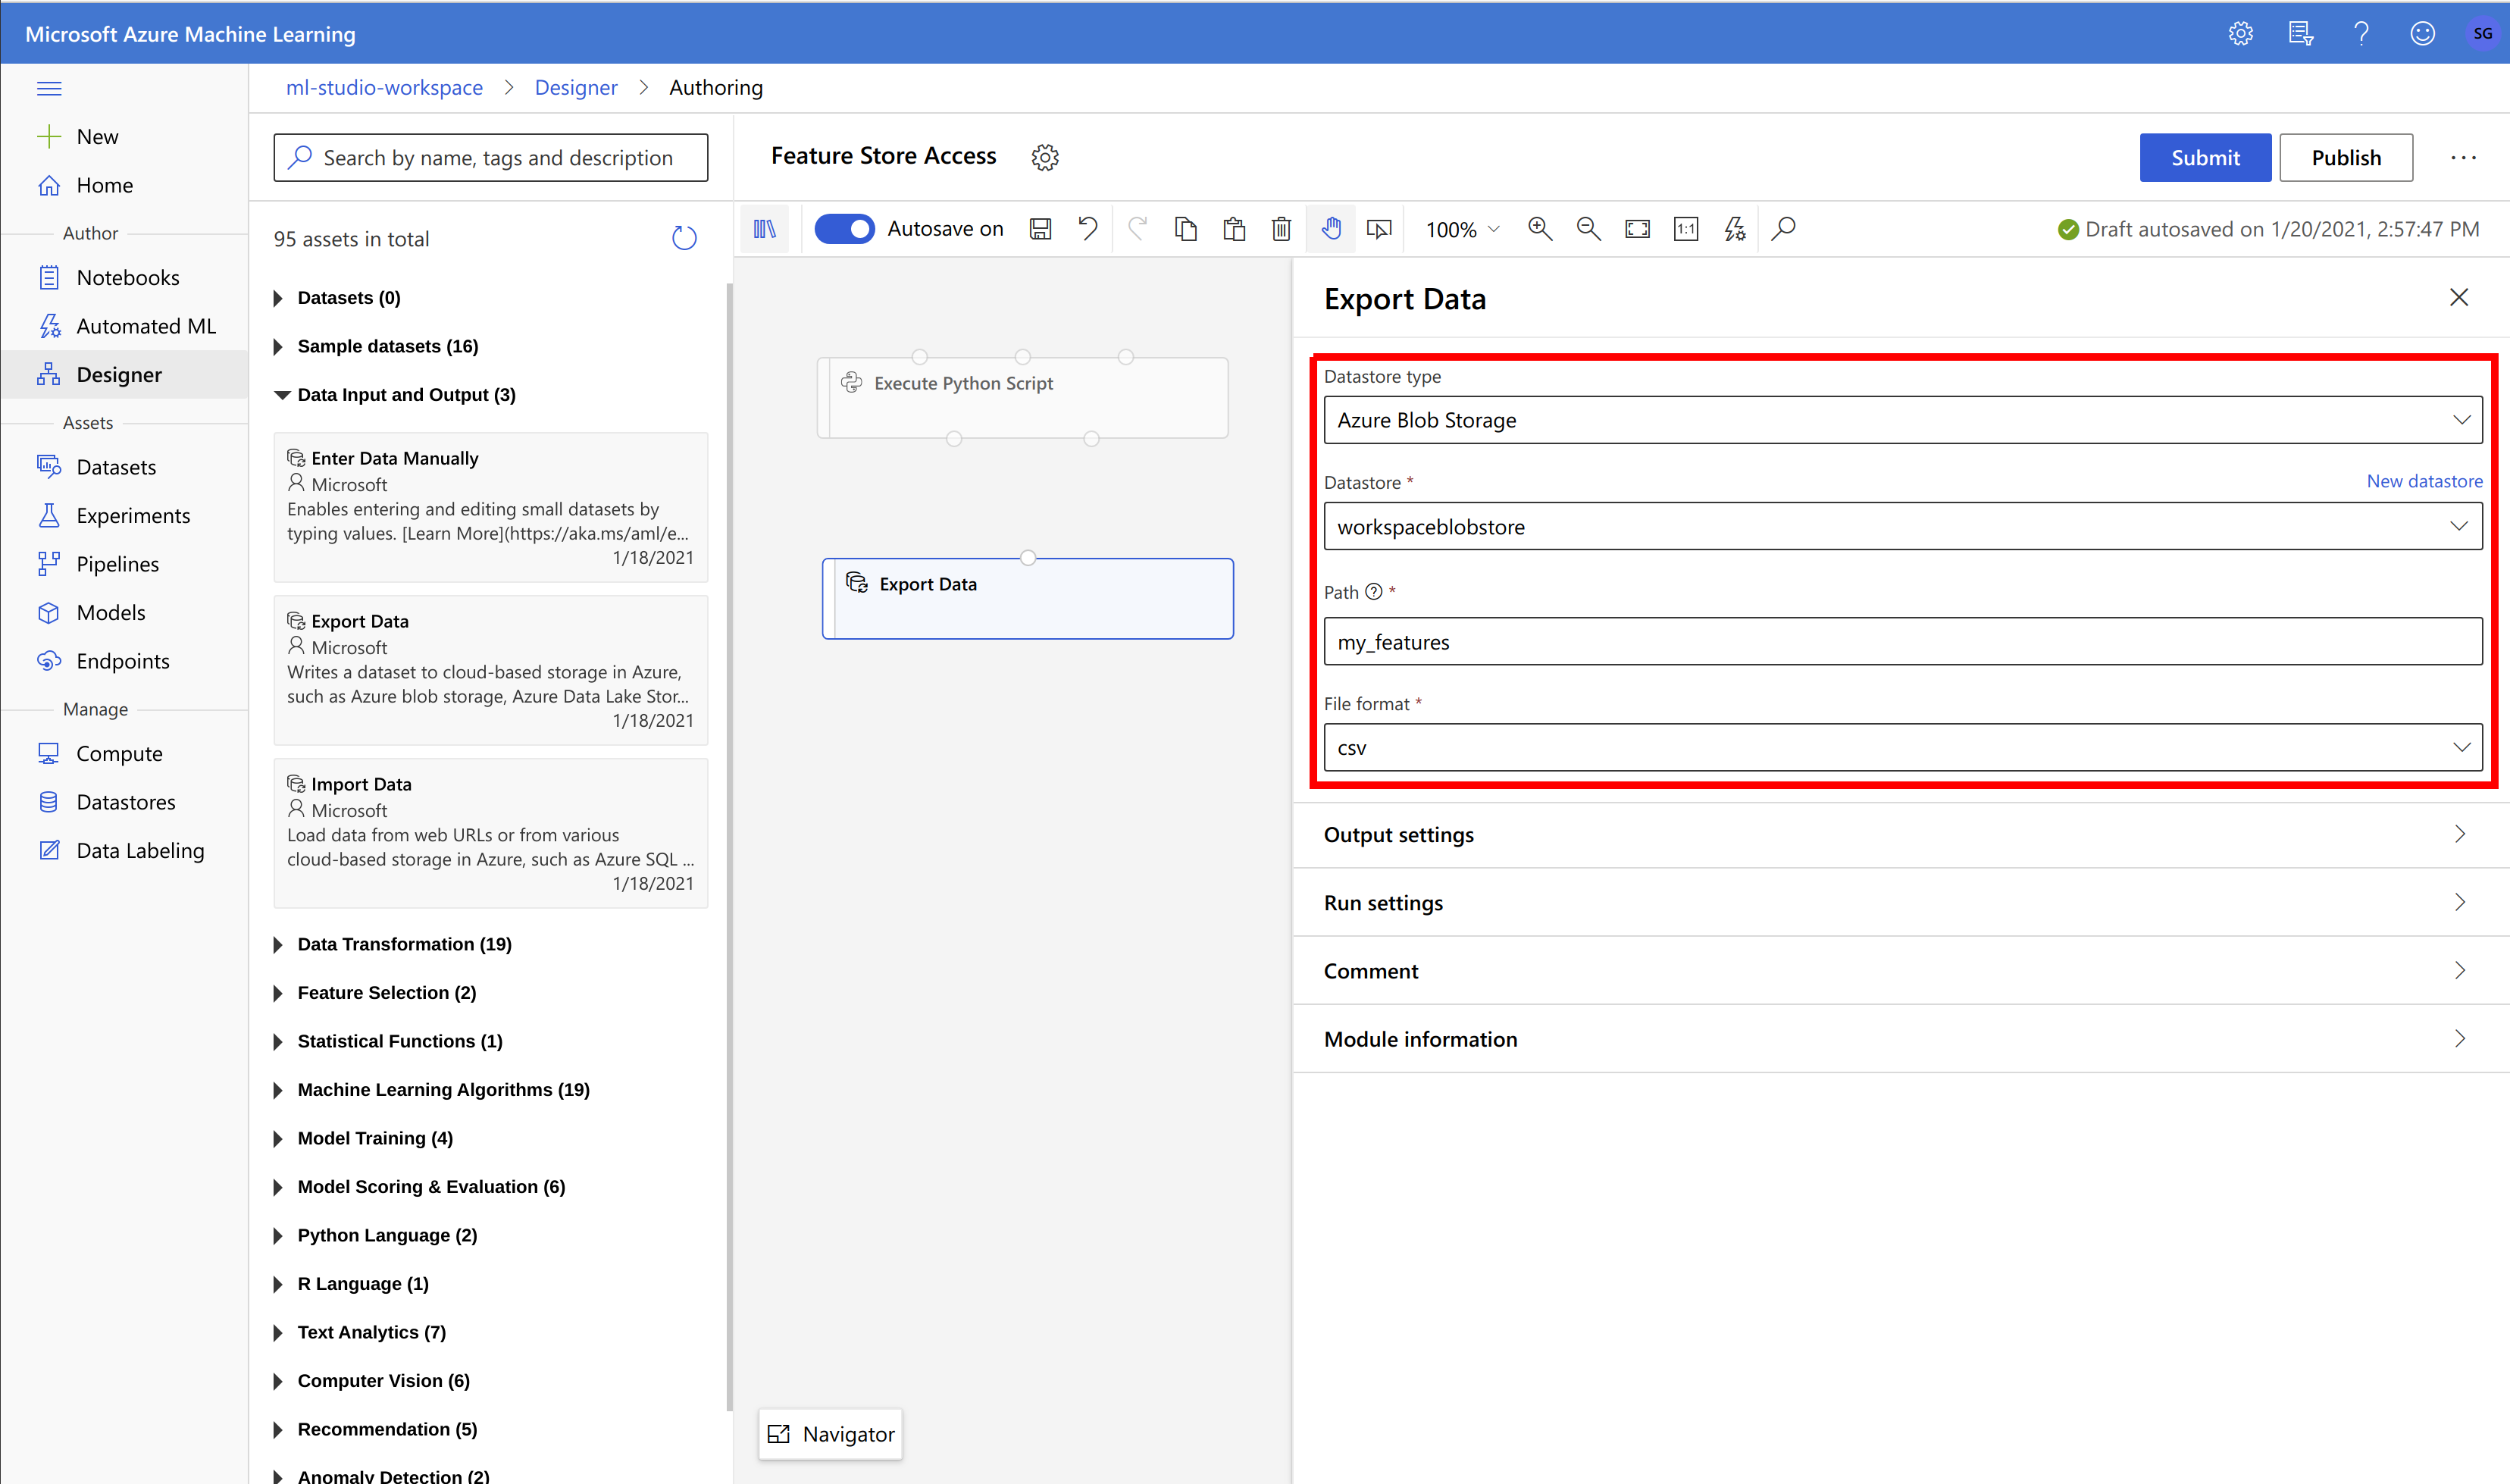Click the pan/hand tool in toolbar
2510x1484 pixels.
(x=1331, y=229)
